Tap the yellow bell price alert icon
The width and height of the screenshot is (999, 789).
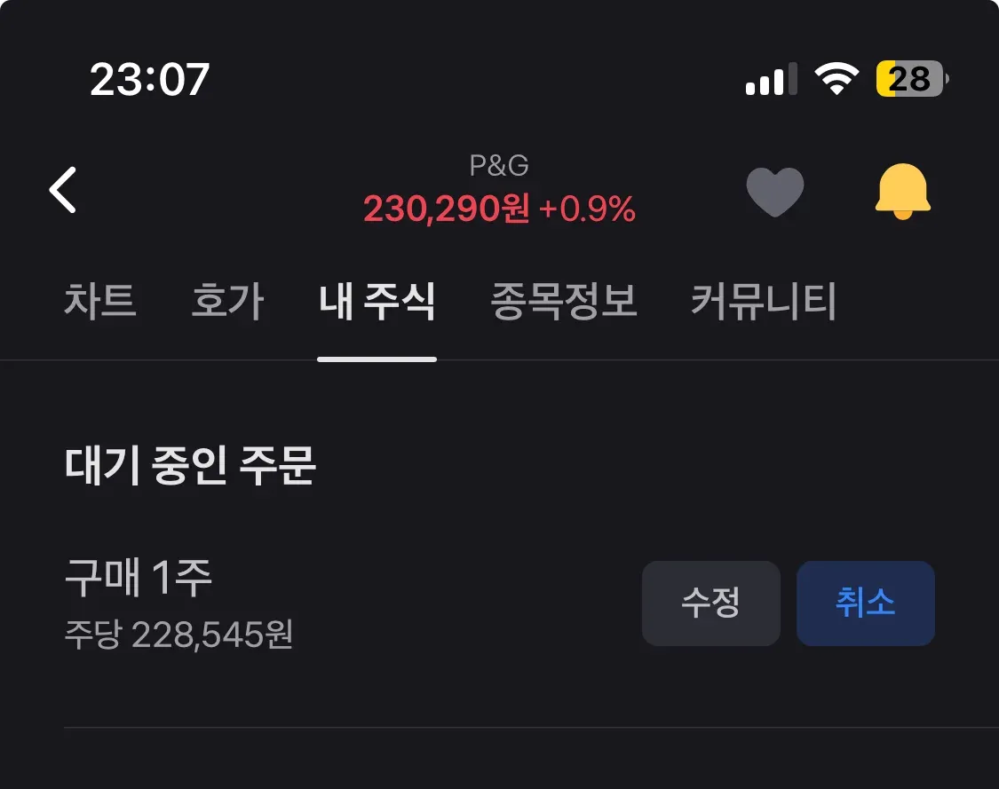(x=903, y=191)
